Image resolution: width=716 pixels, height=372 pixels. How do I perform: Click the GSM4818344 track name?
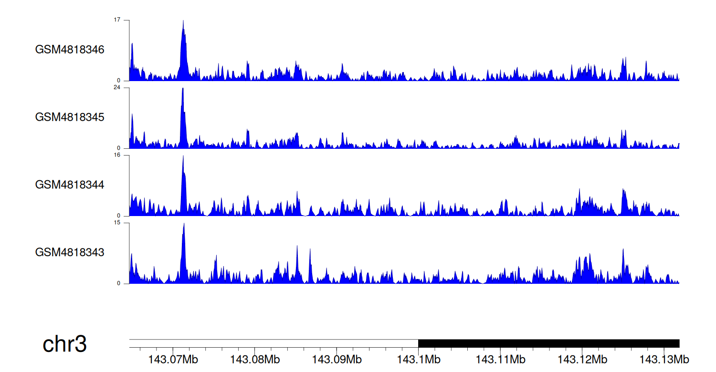coord(70,185)
